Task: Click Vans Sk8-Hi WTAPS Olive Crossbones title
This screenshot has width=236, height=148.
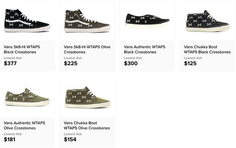Action: (84, 49)
